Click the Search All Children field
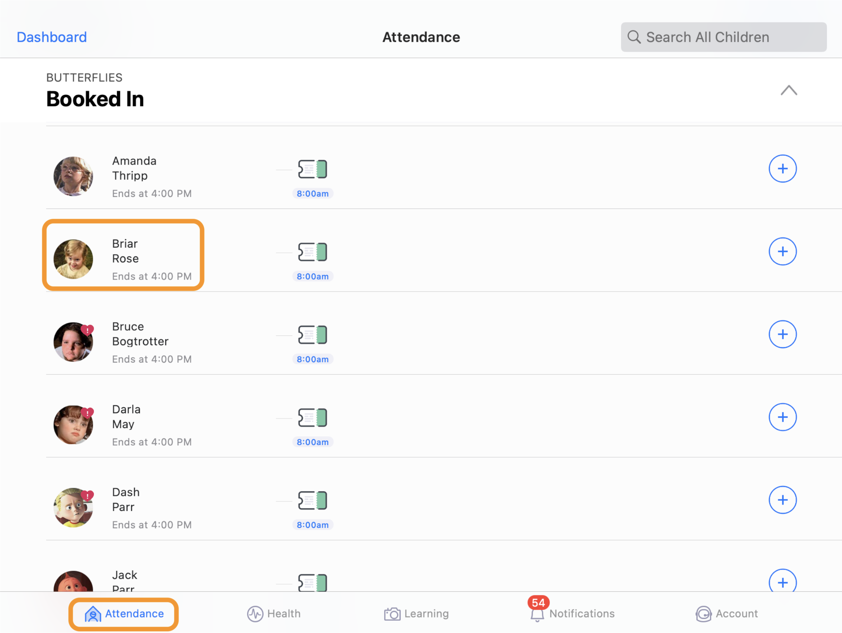 click(723, 37)
